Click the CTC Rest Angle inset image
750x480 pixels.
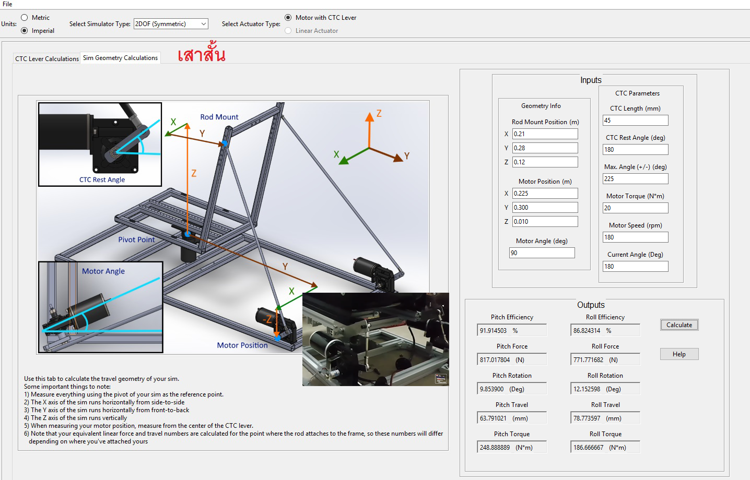tap(100, 145)
